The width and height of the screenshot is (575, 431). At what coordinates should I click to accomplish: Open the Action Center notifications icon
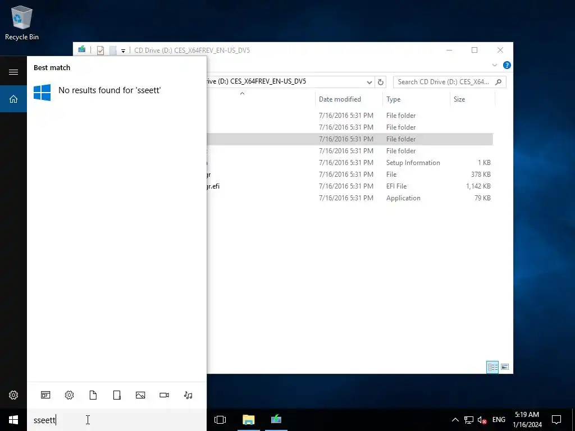556,420
